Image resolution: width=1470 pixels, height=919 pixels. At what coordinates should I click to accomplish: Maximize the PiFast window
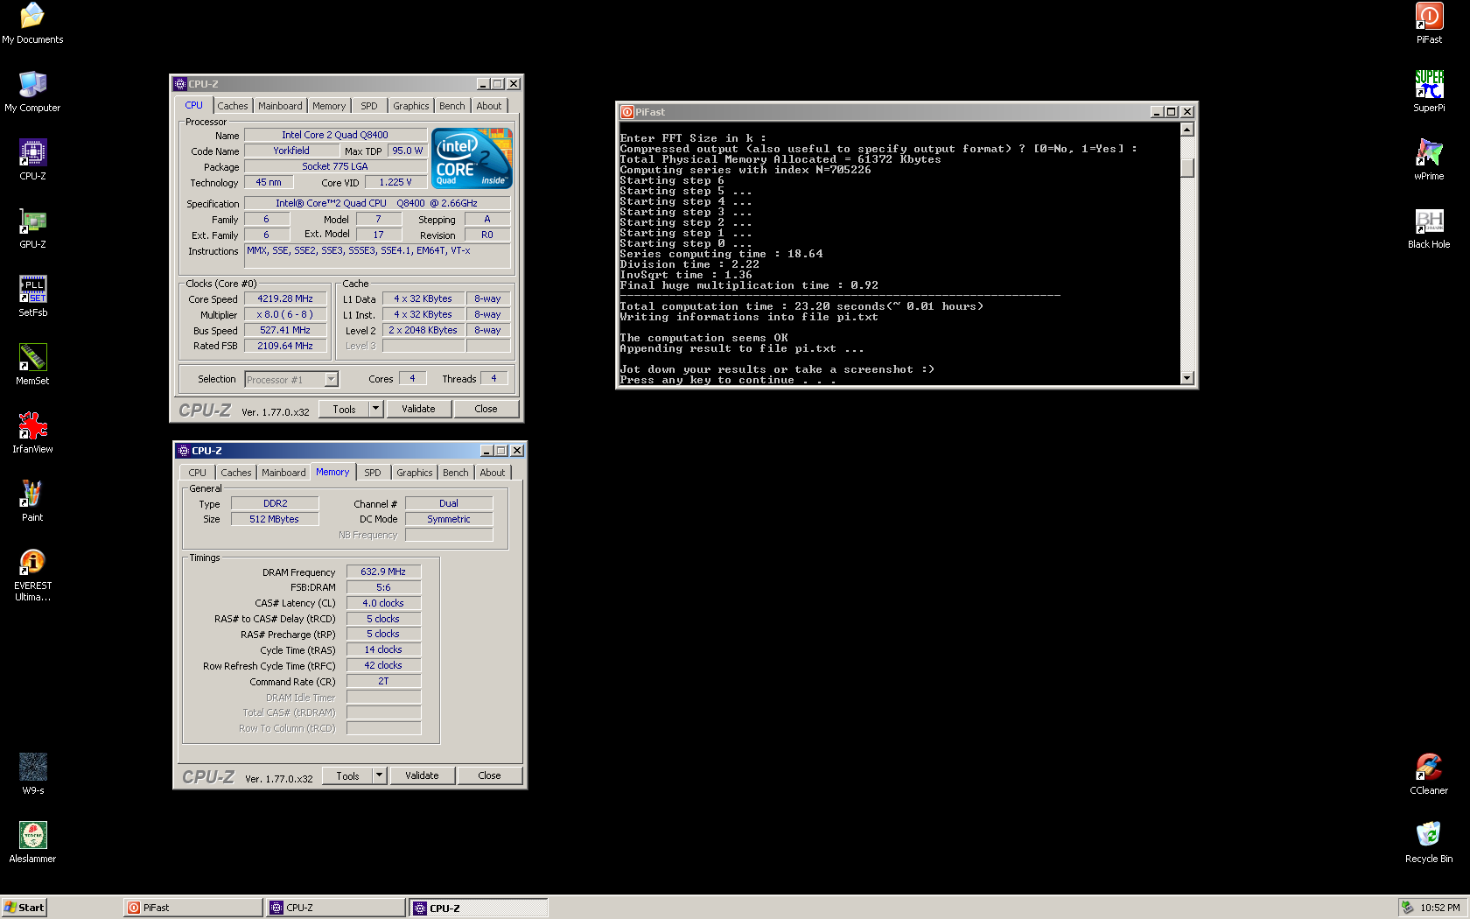pyautogui.click(x=1171, y=112)
